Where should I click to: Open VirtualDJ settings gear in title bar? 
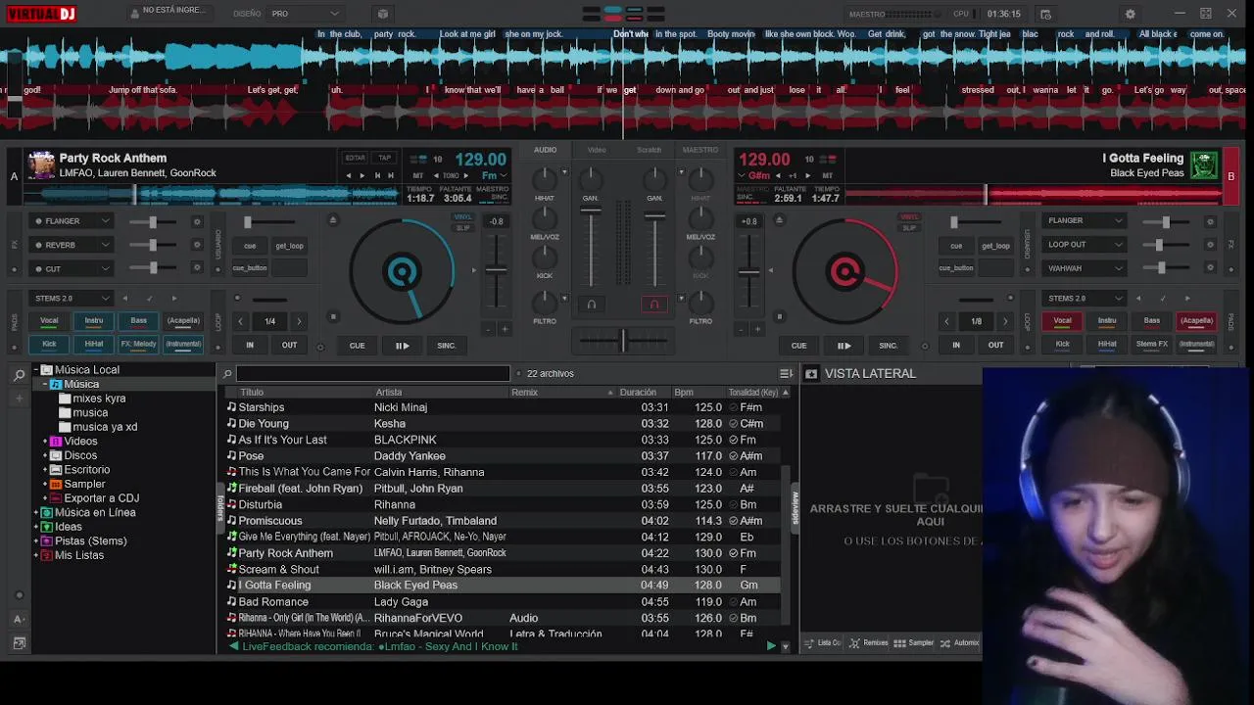(x=1130, y=14)
